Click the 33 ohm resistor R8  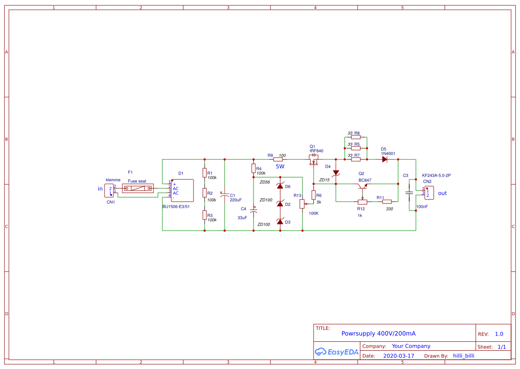pos(356,136)
